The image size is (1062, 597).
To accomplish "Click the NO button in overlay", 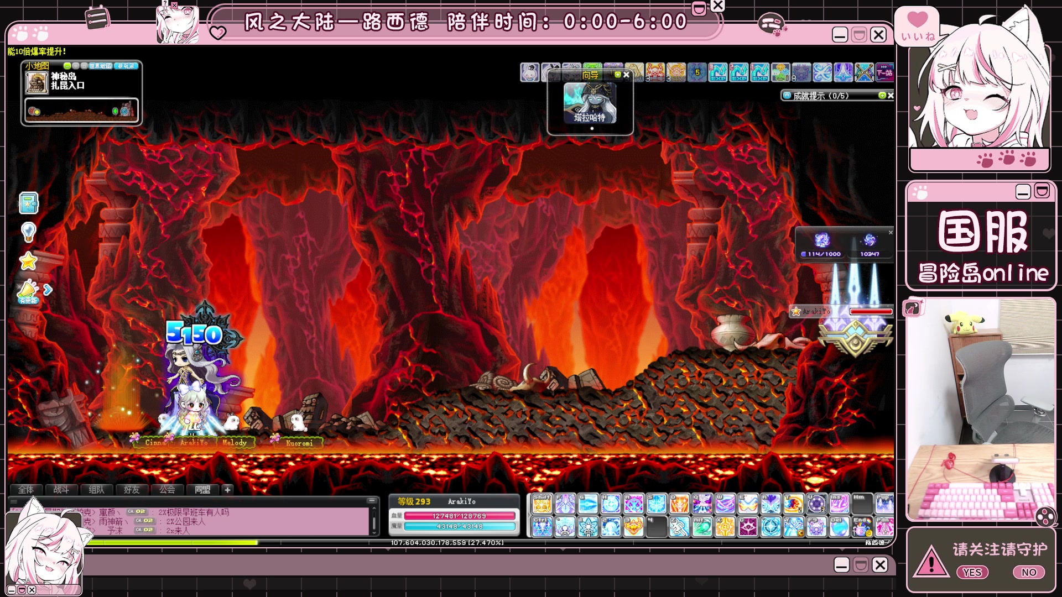I will [1029, 572].
